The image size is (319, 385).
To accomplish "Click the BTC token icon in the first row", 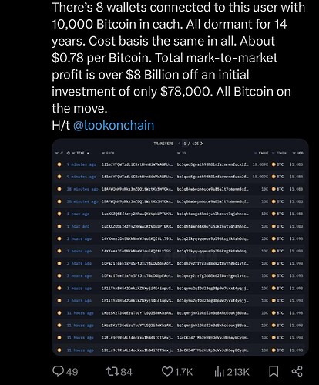I will 274,164.
